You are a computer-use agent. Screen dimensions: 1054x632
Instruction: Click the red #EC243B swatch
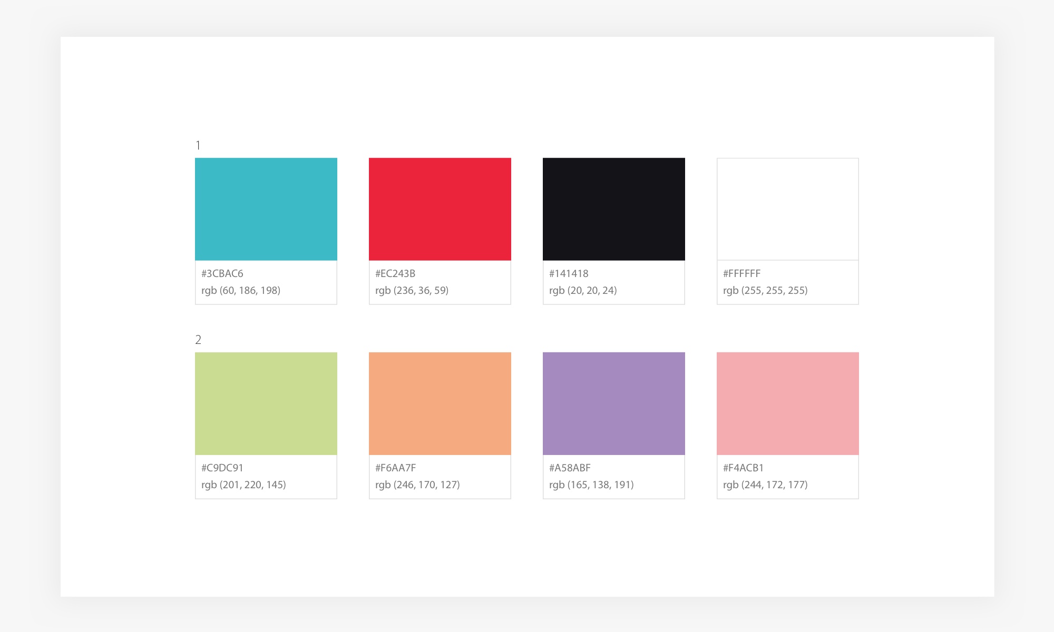coord(440,209)
